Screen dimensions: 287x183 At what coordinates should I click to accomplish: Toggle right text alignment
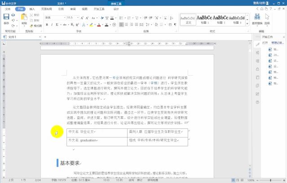[x=132, y=25]
